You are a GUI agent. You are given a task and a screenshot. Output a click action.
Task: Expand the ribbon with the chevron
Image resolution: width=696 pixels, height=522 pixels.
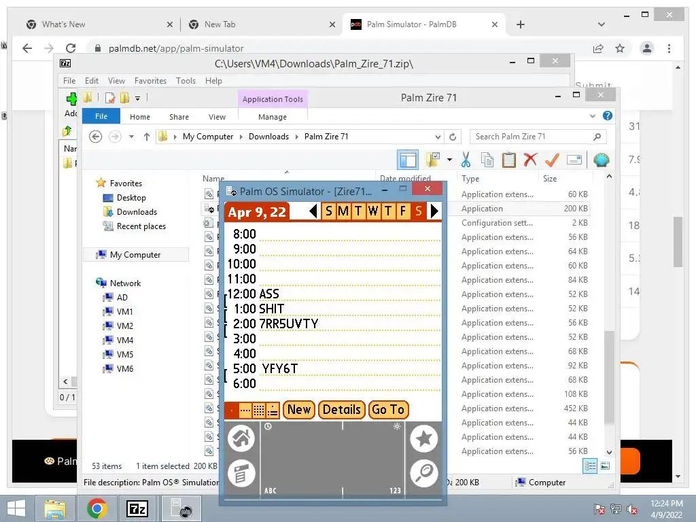point(593,116)
